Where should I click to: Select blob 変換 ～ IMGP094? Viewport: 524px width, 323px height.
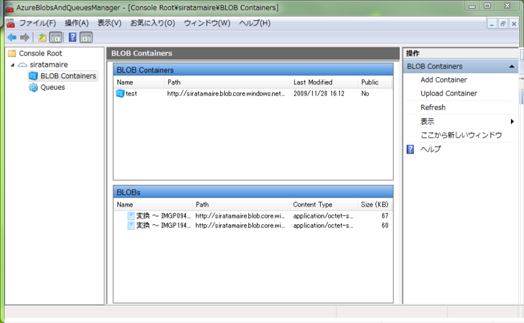[x=163, y=216]
